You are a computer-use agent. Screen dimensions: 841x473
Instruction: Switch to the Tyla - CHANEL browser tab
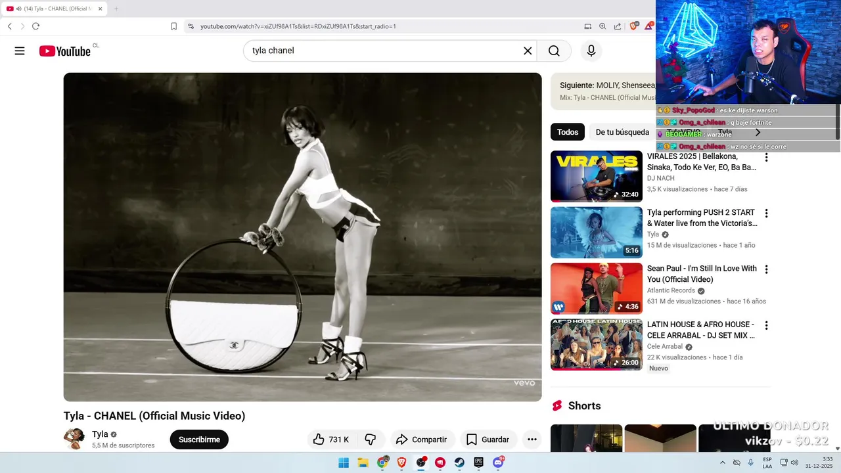click(x=55, y=9)
